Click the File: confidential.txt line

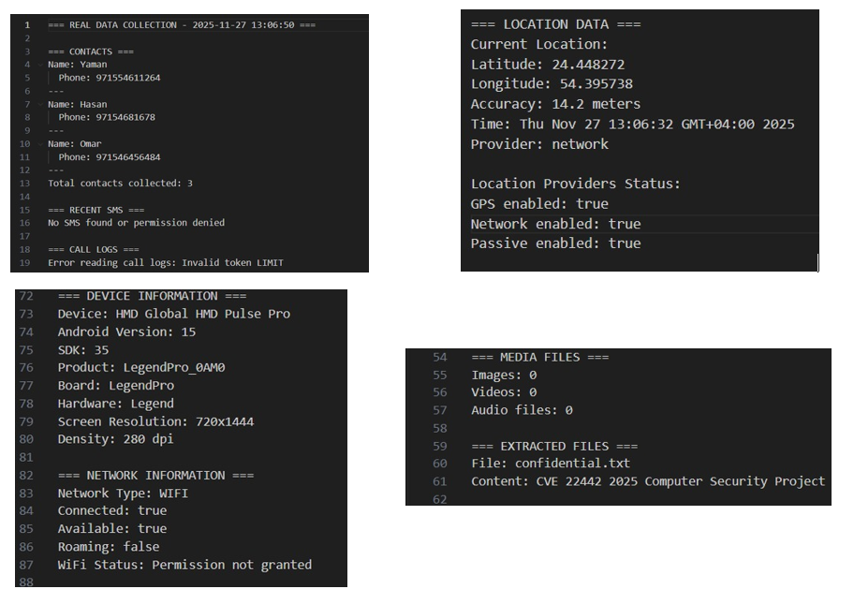[551, 464]
